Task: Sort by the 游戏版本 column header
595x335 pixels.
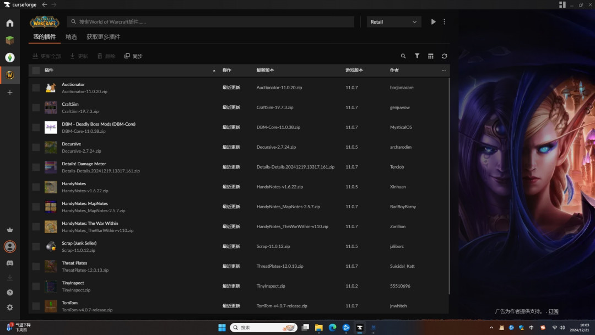Action: [x=354, y=70]
